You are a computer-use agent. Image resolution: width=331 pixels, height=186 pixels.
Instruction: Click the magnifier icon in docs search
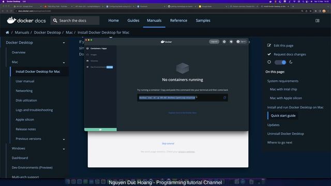click(55, 21)
